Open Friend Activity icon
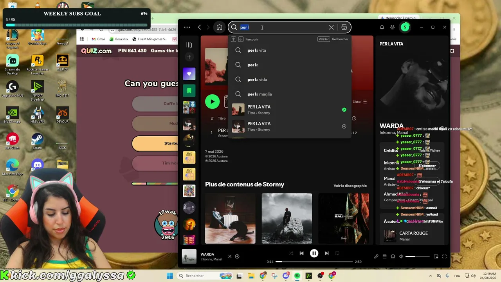This screenshot has height=282, width=501. pos(393,27)
